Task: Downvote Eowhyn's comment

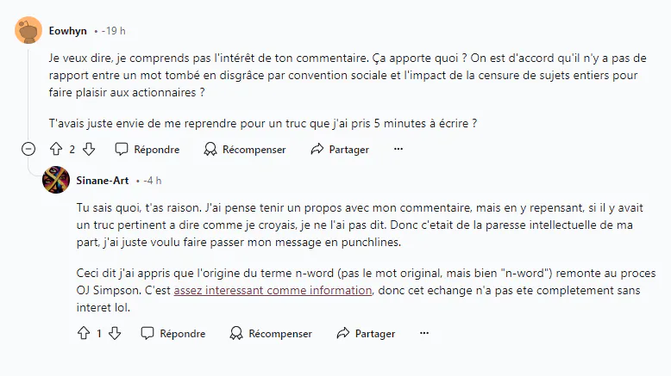Action: 89,149
